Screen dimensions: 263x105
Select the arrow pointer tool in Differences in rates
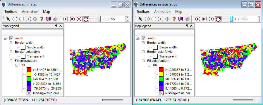[x=8, y=19]
